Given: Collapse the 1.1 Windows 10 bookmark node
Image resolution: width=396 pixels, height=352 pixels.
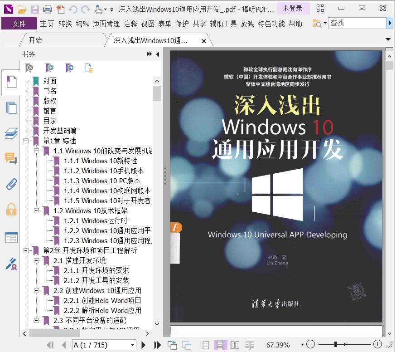Looking at the screenshot, I should (37, 151).
